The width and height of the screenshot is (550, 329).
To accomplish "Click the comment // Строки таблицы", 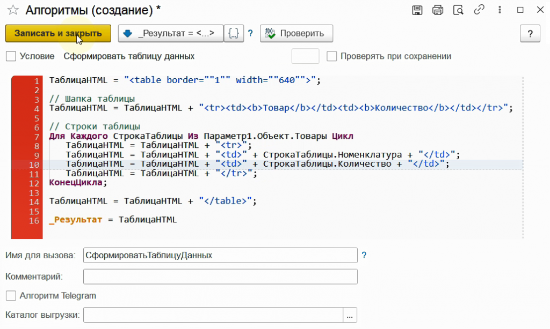I will point(95,126).
